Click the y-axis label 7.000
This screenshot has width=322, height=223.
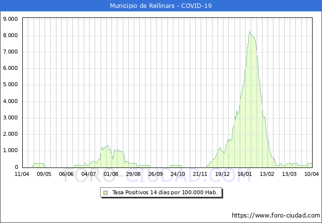click(x=10, y=52)
